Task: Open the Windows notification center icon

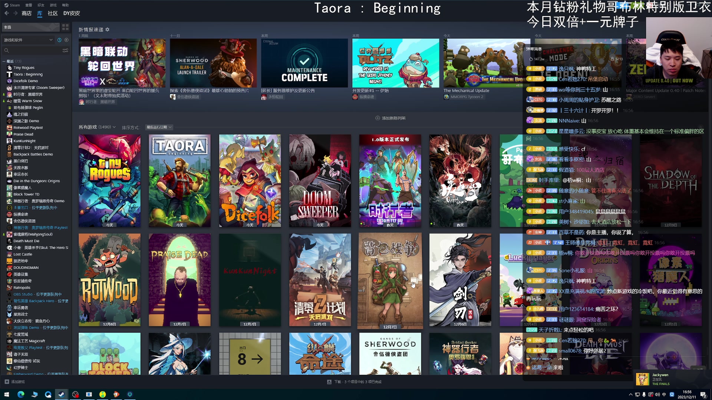Action: (x=703, y=394)
